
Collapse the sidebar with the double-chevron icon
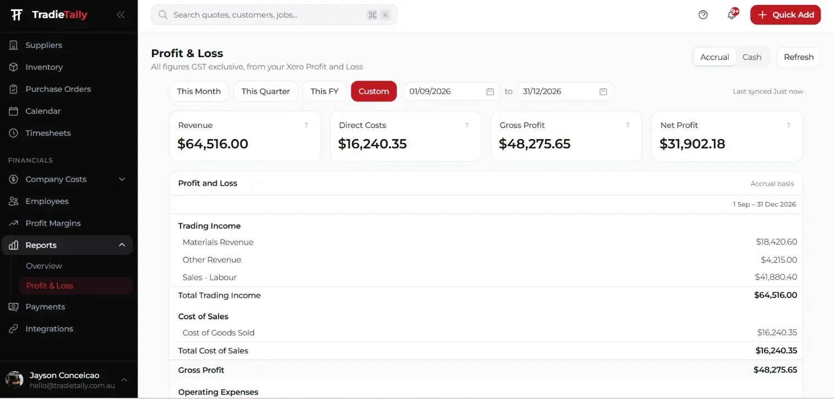click(121, 15)
